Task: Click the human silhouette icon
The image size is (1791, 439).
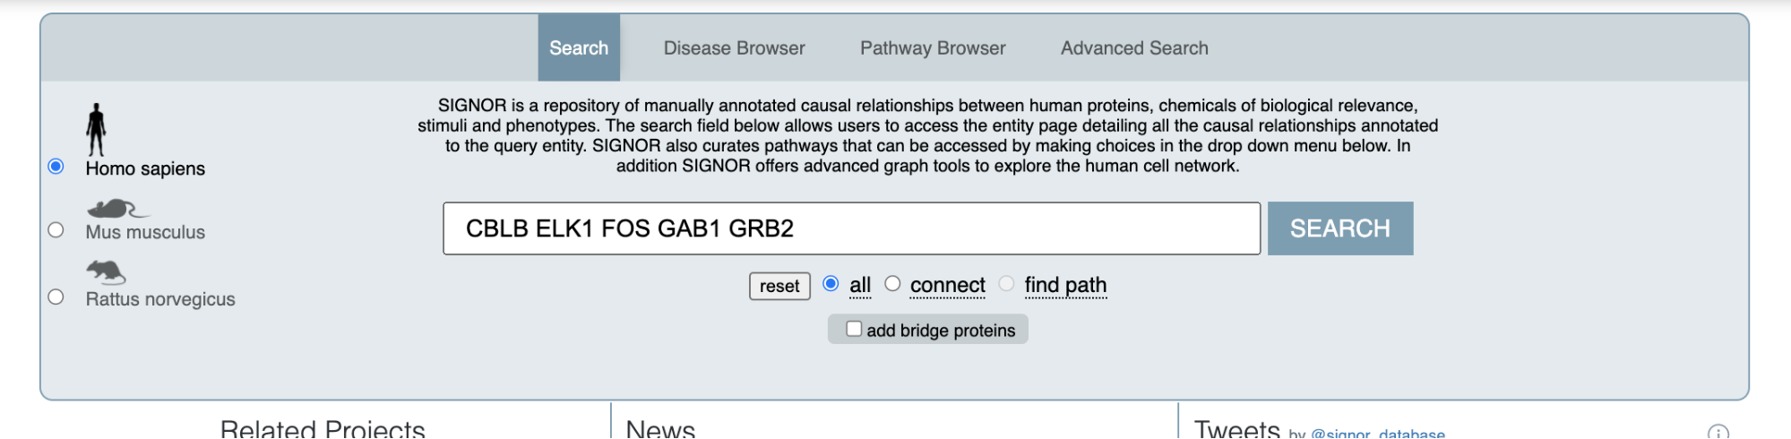Action: (96, 130)
